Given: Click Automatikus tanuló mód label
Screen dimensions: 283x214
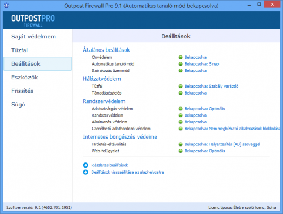Looking at the screenshot, I should click(113, 64).
